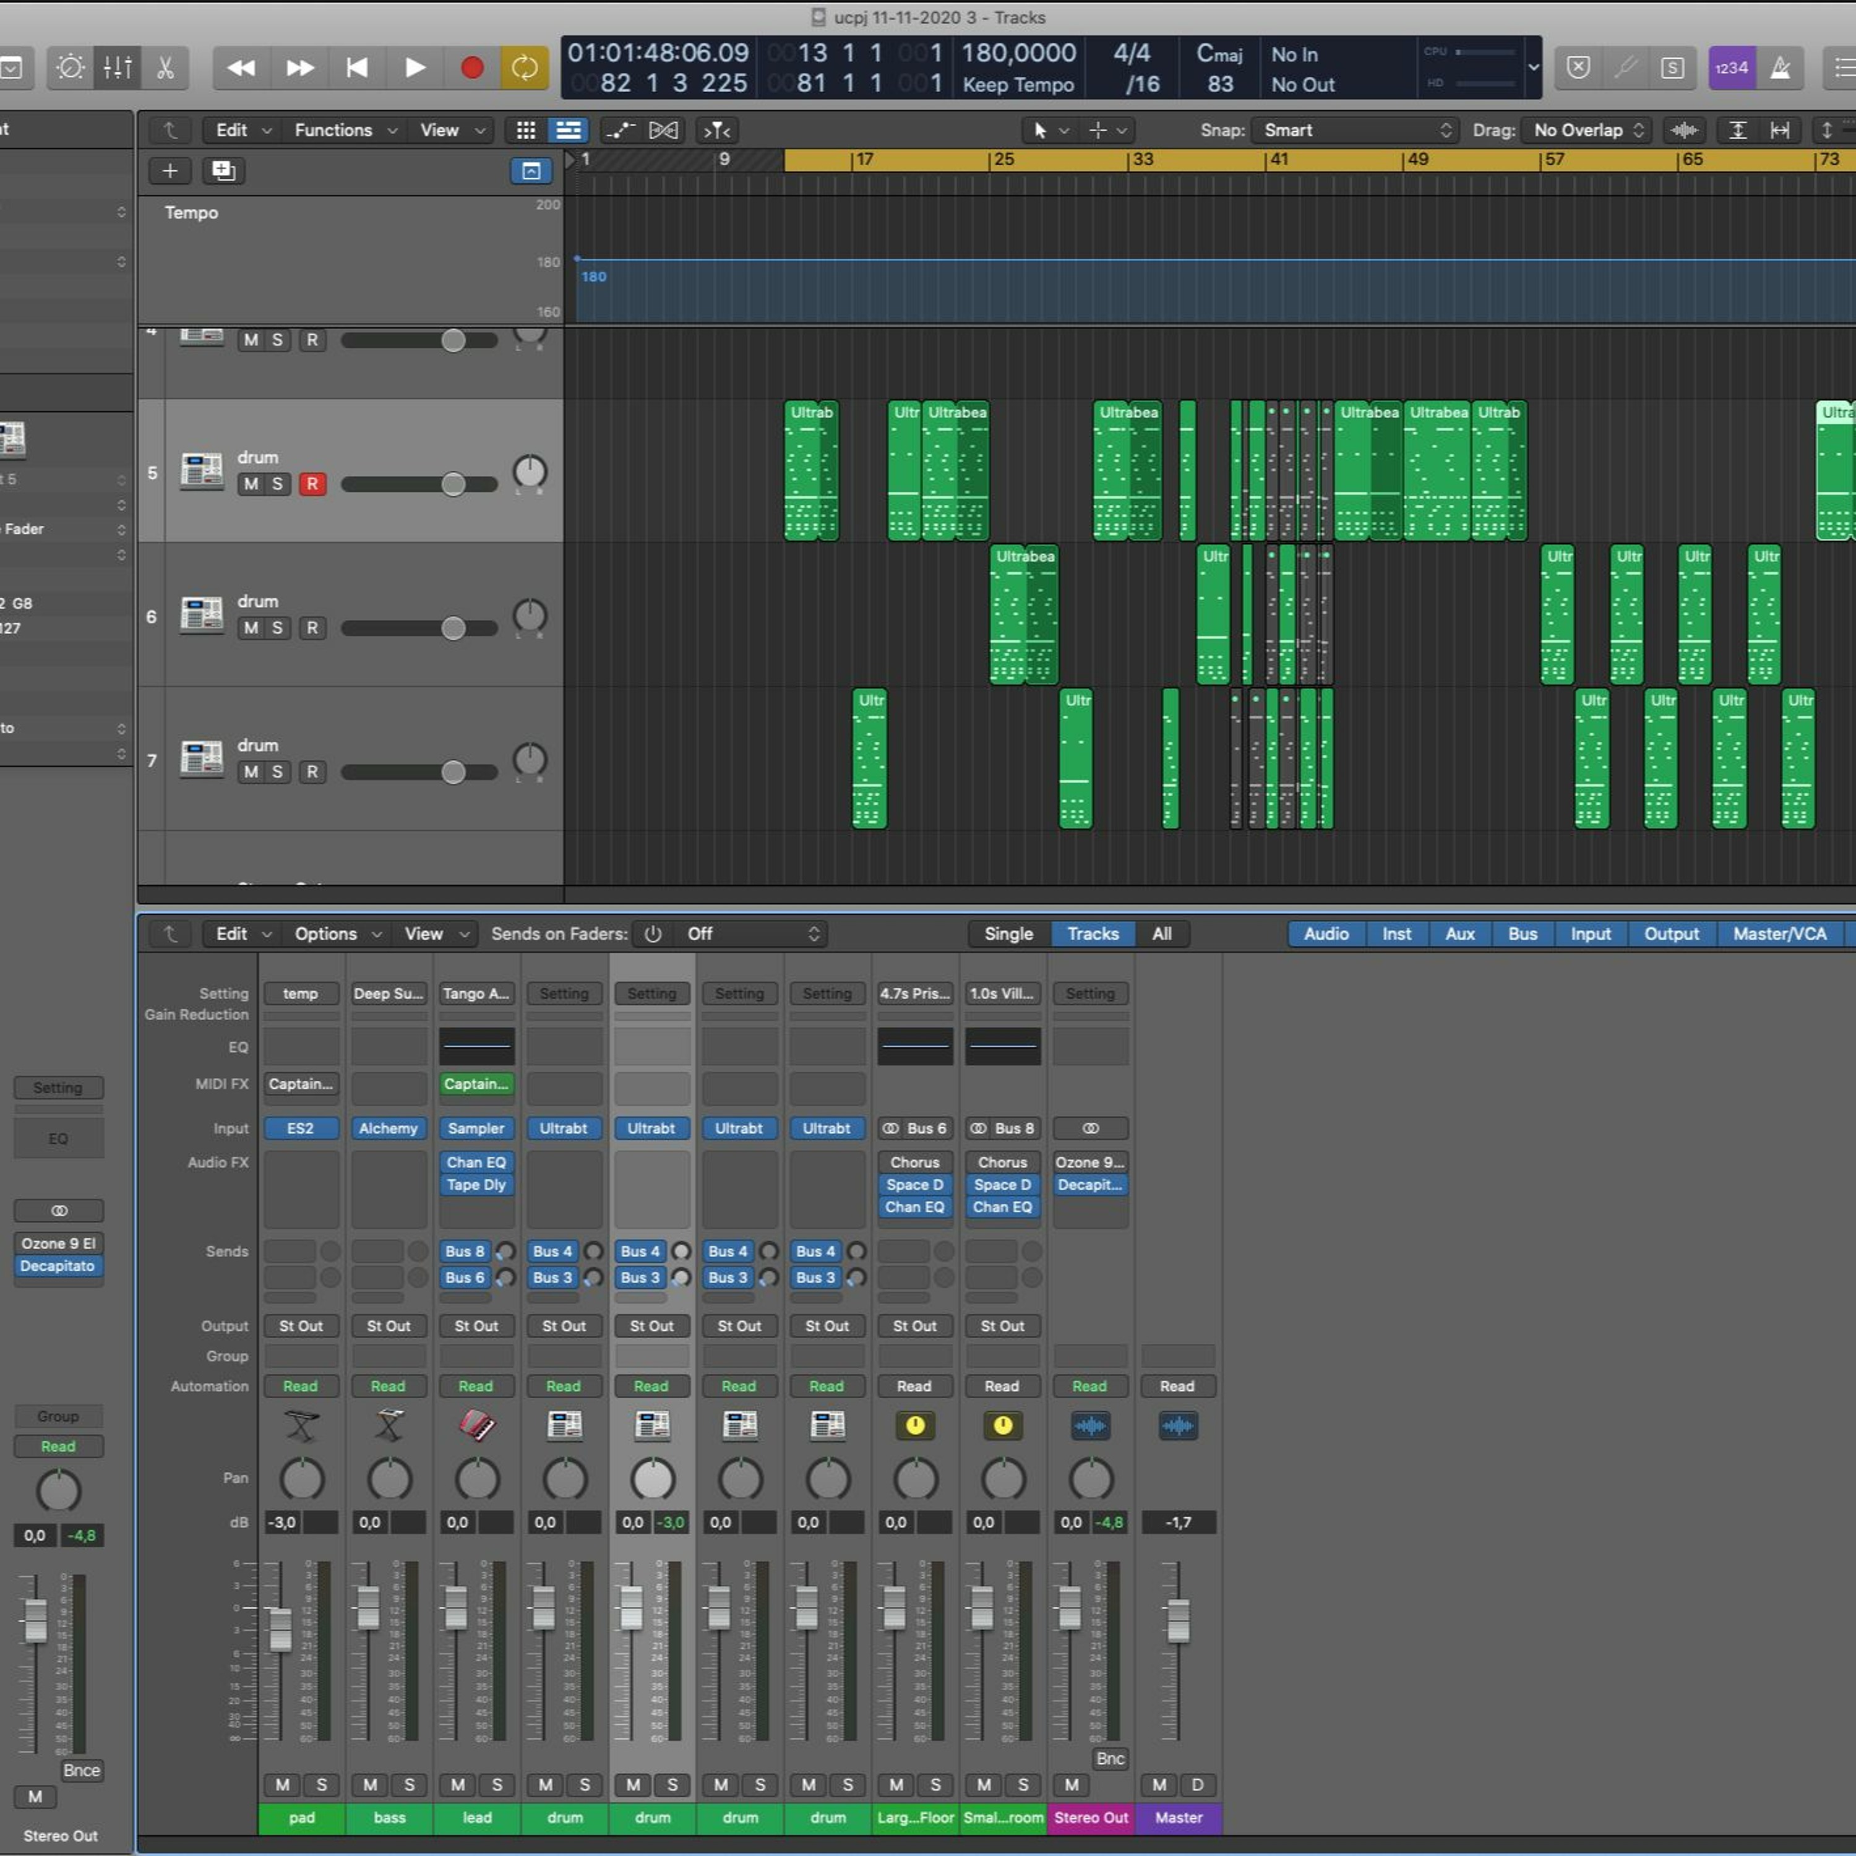Toggle Horizontal Auto Zoom

(x=1780, y=130)
